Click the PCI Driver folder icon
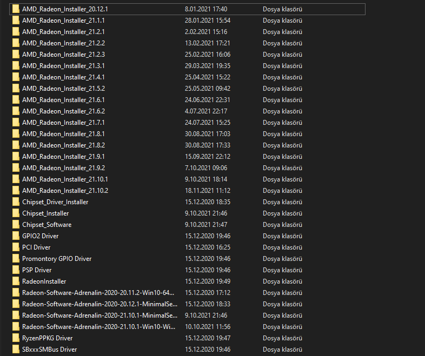This screenshot has width=425, height=356. (x=16, y=247)
